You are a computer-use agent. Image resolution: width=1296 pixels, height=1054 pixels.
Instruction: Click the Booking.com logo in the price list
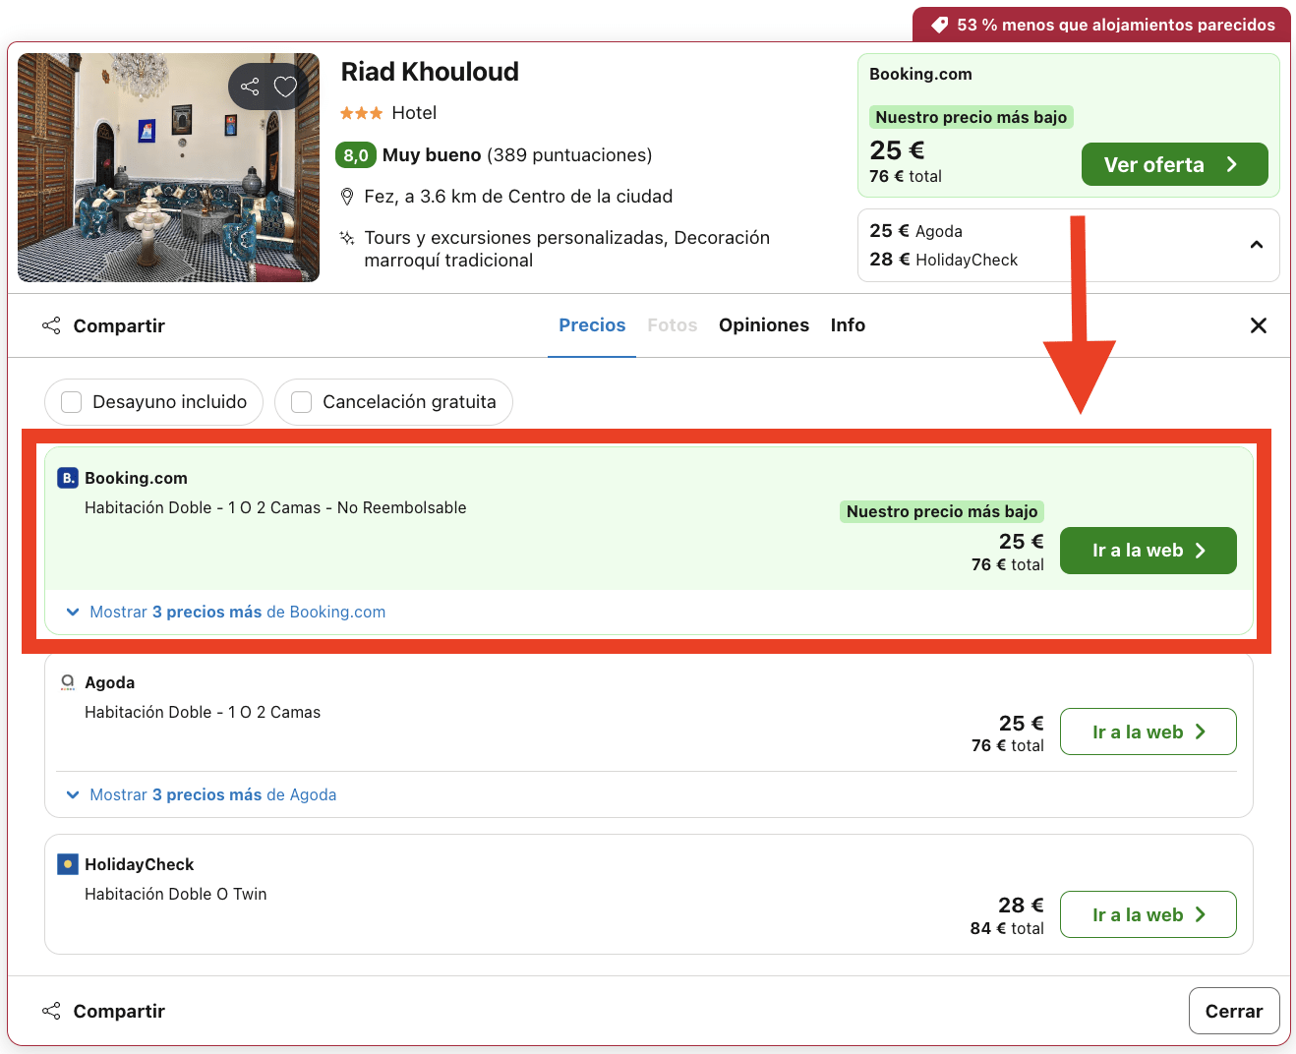(67, 478)
